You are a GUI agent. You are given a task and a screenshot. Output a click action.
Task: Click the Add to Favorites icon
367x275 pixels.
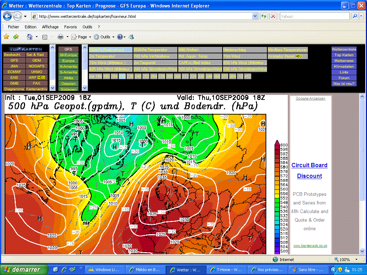pos(16,37)
